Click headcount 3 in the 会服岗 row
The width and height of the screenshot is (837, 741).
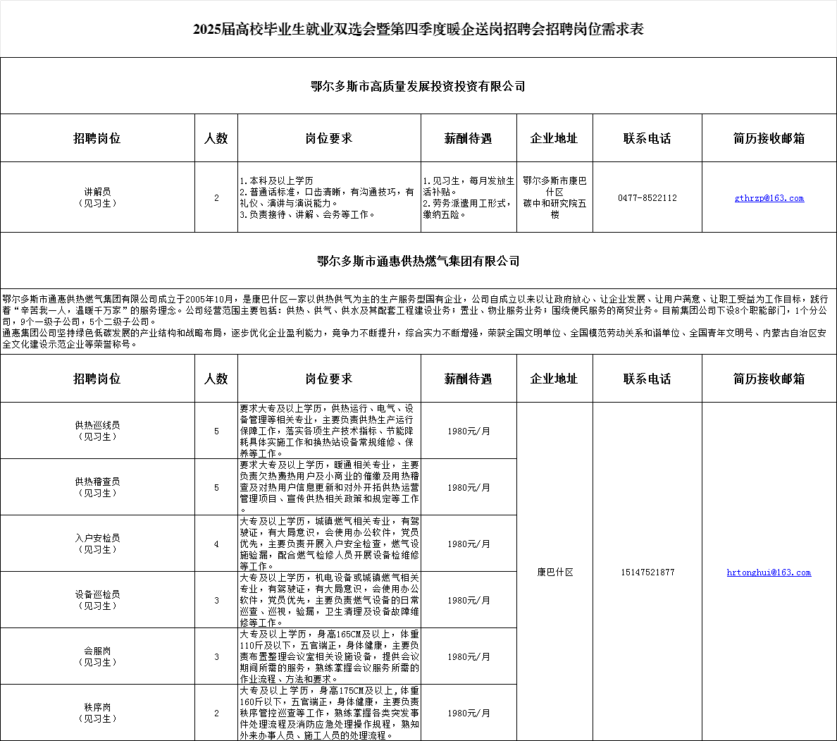pos(216,657)
